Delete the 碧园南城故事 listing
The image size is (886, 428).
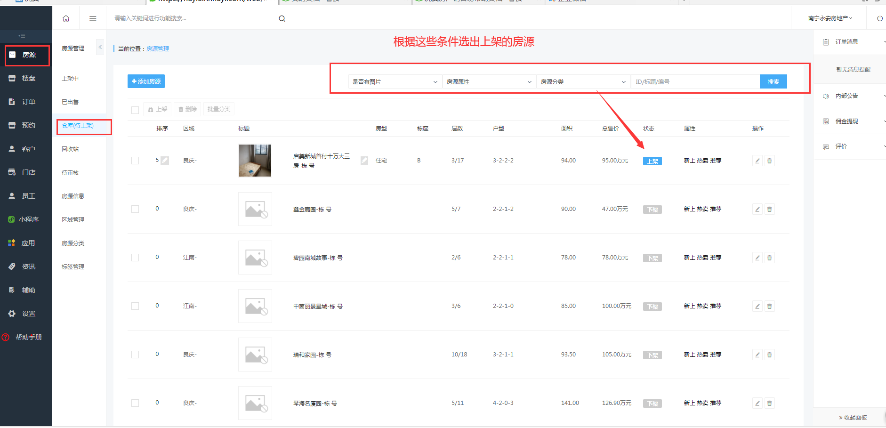pyautogui.click(x=769, y=258)
